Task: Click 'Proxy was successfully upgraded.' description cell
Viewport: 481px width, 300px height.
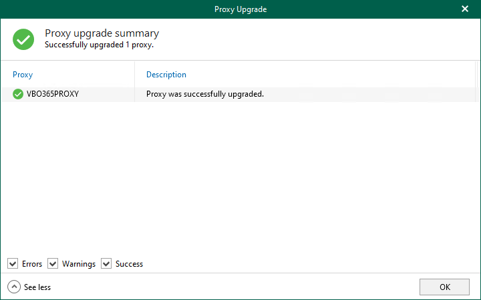Action: click(205, 94)
